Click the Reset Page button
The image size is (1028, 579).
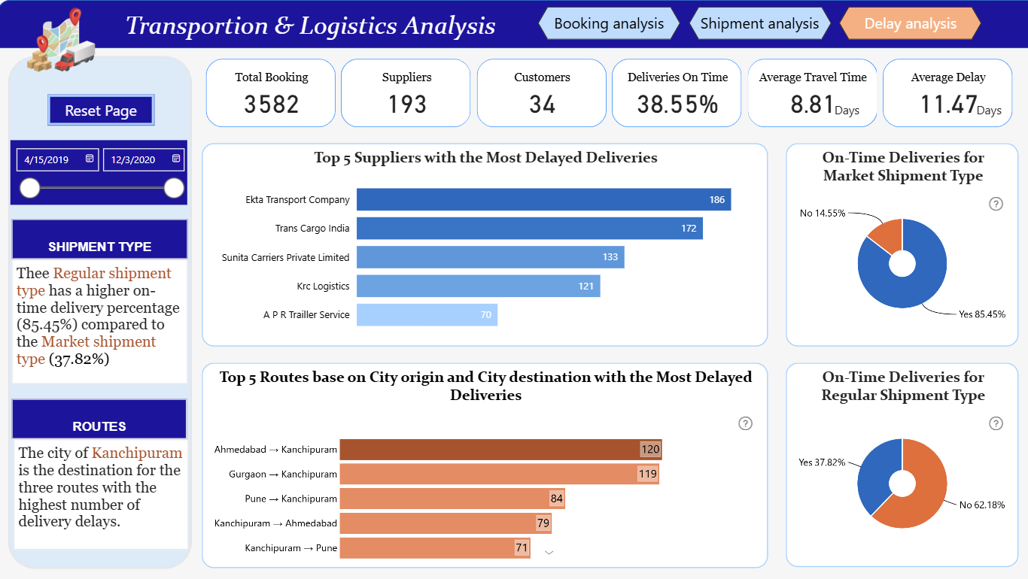101,111
